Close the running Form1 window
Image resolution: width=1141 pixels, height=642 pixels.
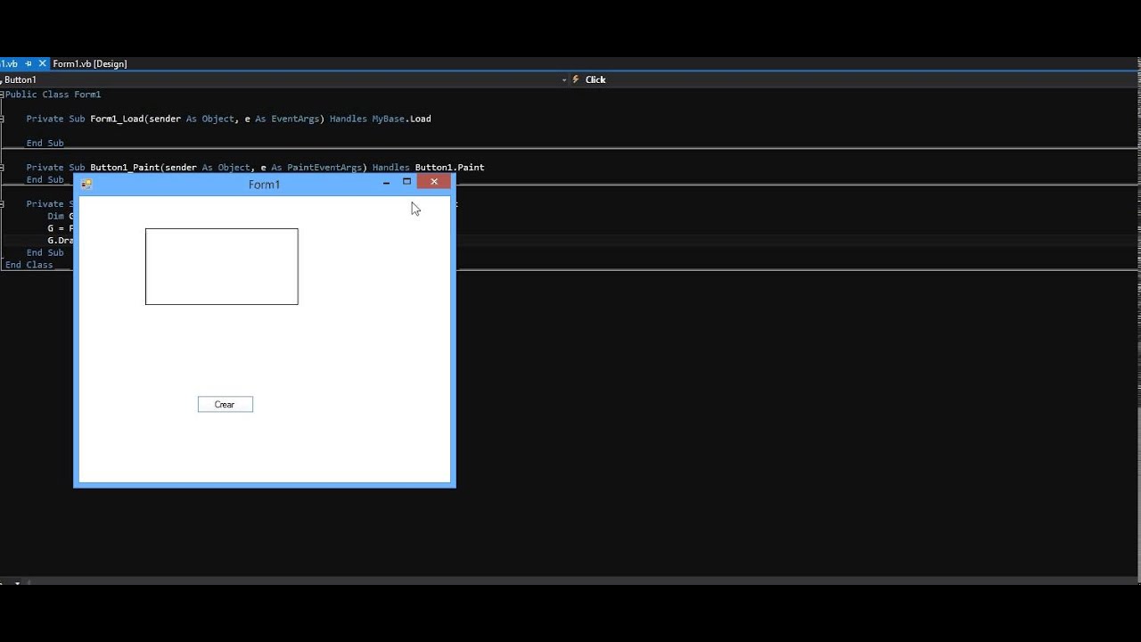(x=434, y=182)
